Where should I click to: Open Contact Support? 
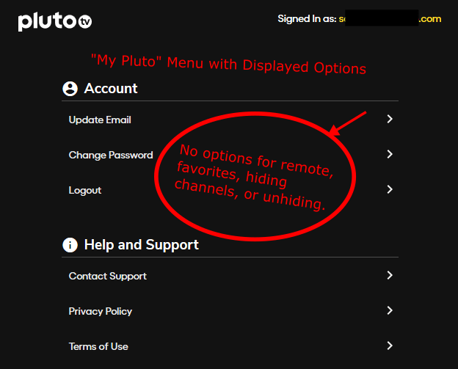[230, 276]
